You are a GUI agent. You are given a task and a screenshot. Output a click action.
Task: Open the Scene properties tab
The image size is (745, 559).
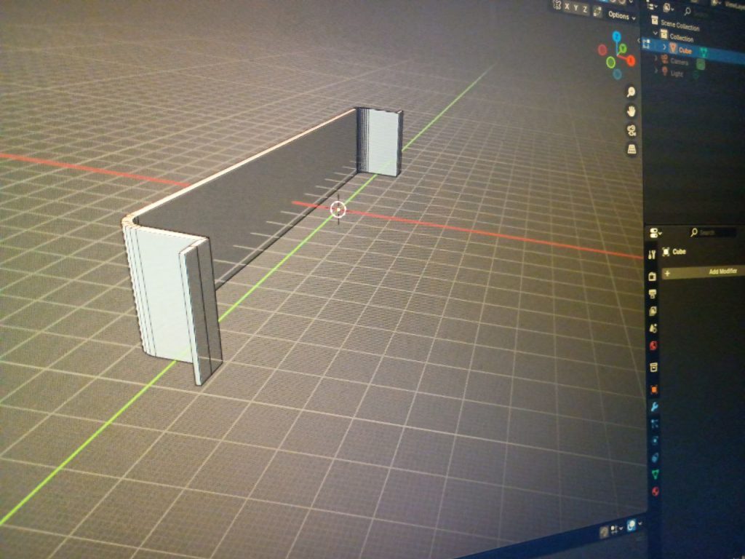pyautogui.click(x=653, y=328)
